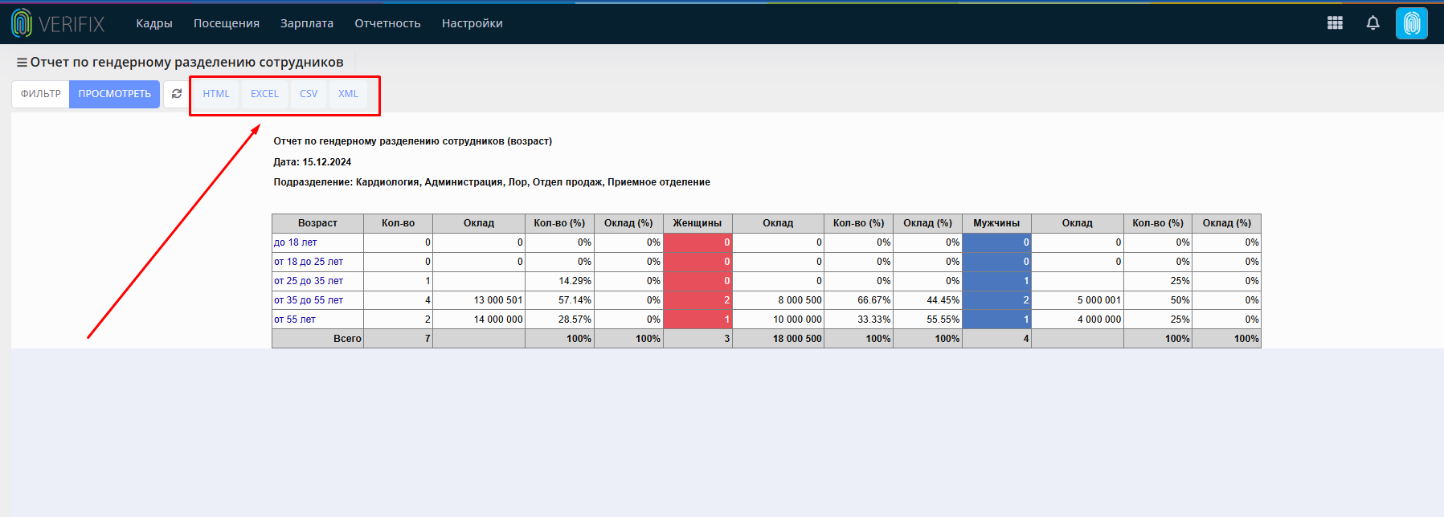This screenshot has height=517, width=1444.
Task: Click the 14.29% share cell
Action: 559,281
